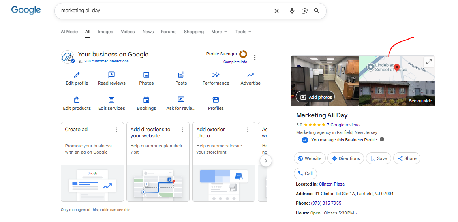This screenshot has height=222, width=458.
Task: Click the Call button
Action: [x=305, y=173]
